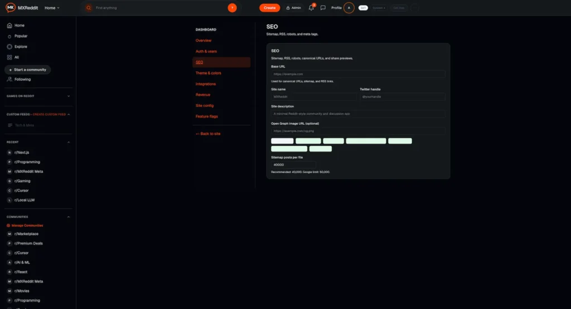Screen dimensions: 571x309
Task: Click Start a community button
Action: (x=28, y=70)
